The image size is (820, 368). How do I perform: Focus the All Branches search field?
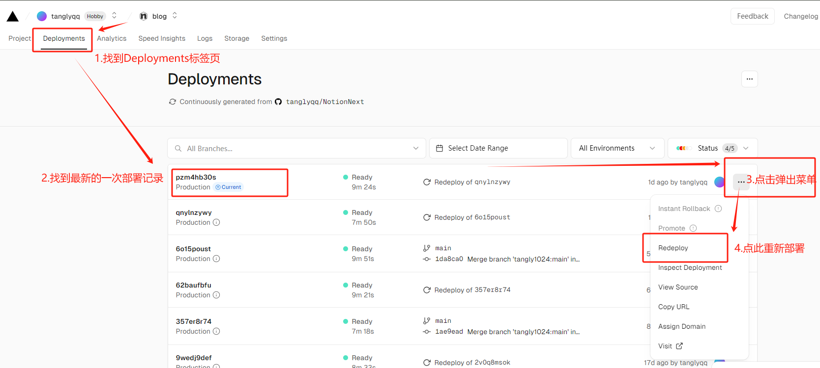pyautogui.click(x=296, y=148)
